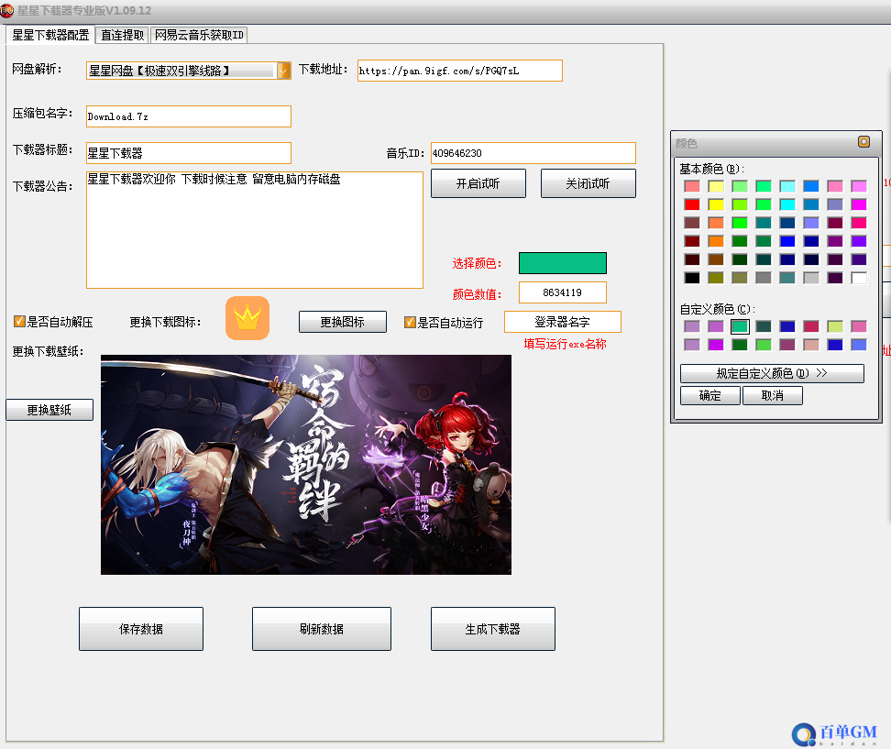Click the 压缩包名字 input containing Download.7z
This screenshot has height=749, width=891.
tap(189, 116)
